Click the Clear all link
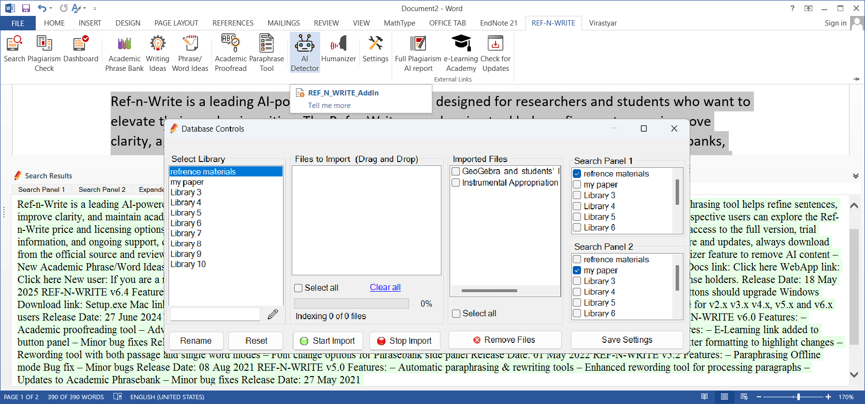Screen dimensions: 865x404 point(385,287)
